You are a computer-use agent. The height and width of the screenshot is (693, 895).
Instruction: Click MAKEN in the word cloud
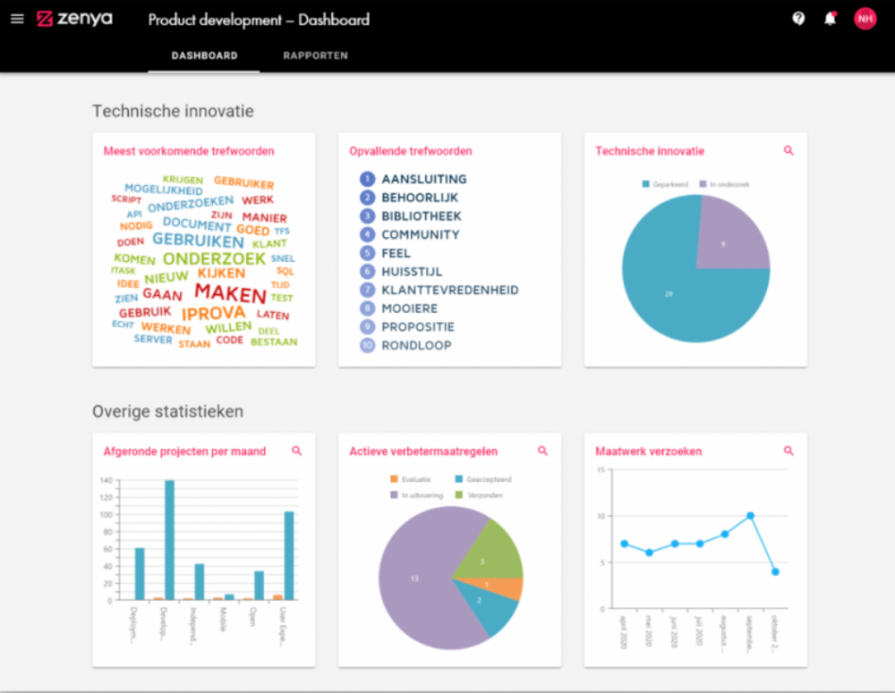click(231, 293)
